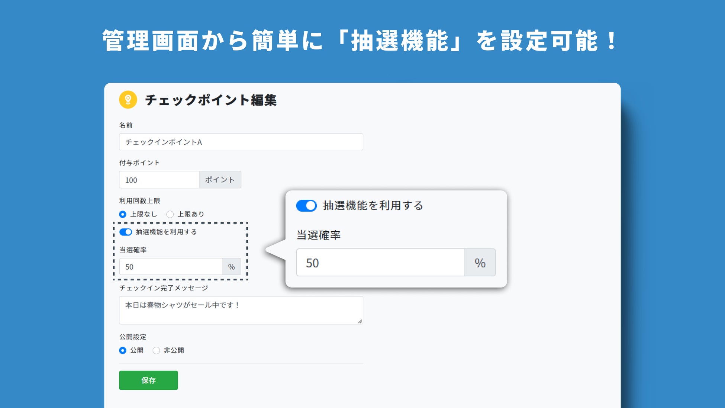The height and width of the screenshot is (408, 725).
Task: Select the 上限あり radio button
Action: pos(170,214)
